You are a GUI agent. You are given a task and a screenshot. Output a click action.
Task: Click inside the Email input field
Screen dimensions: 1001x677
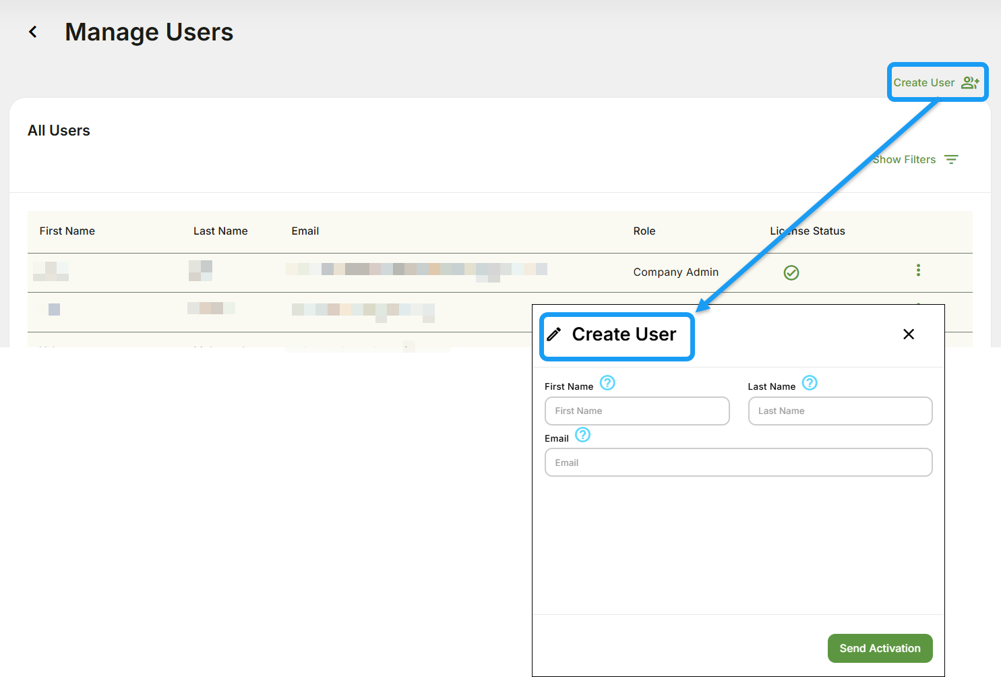point(738,463)
